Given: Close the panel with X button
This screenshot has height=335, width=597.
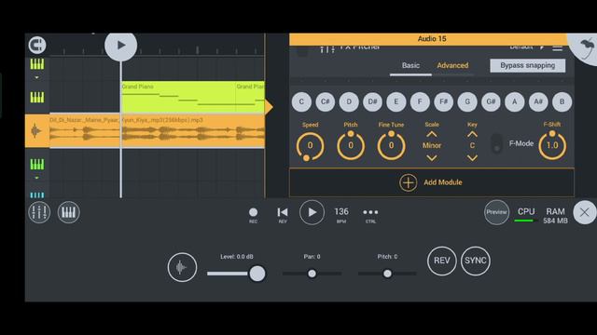Looking at the screenshot, I should (x=585, y=213).
